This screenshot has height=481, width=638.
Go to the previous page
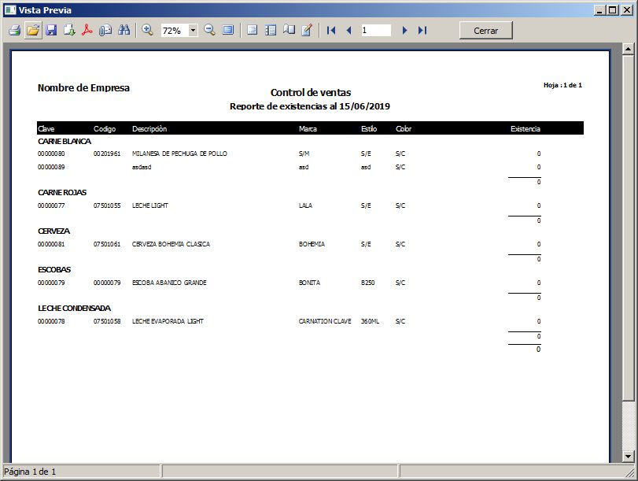point(349,30)
